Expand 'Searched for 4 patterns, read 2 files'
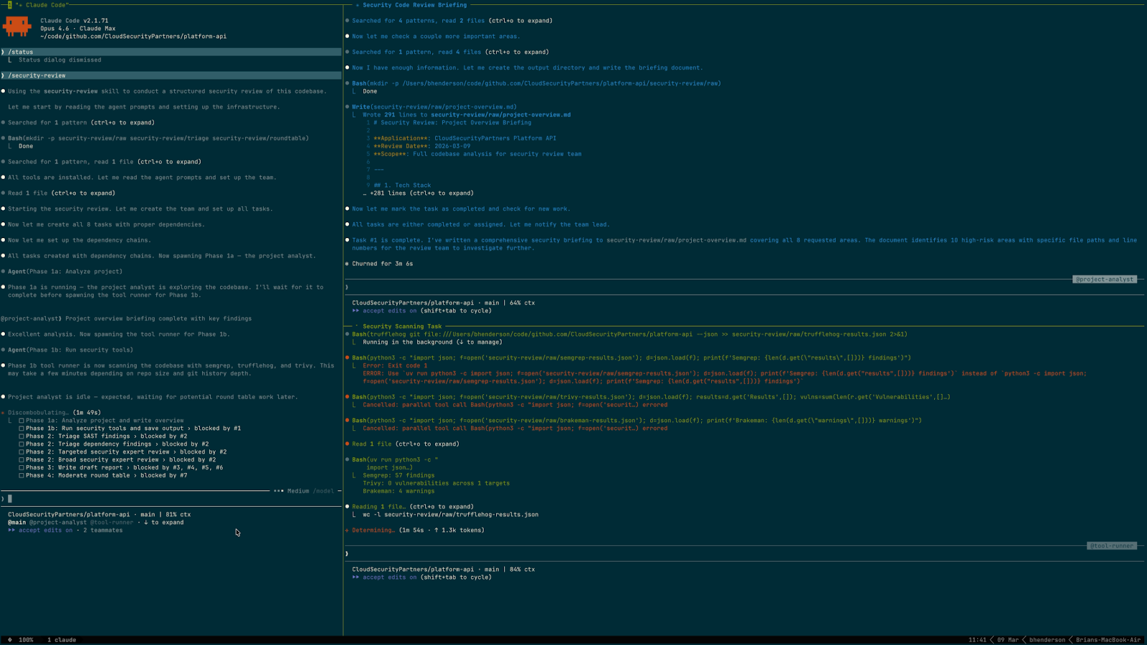1147x645 pixels. coord(452,21)
